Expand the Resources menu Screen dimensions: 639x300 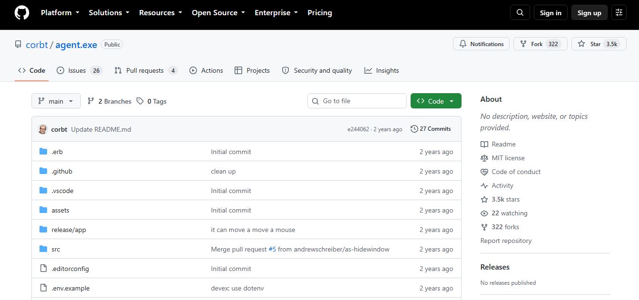(x=161, y=13)
